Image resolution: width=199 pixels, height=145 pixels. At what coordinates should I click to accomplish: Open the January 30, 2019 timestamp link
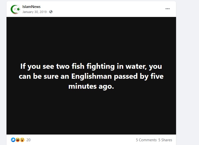tap(34, 12)
